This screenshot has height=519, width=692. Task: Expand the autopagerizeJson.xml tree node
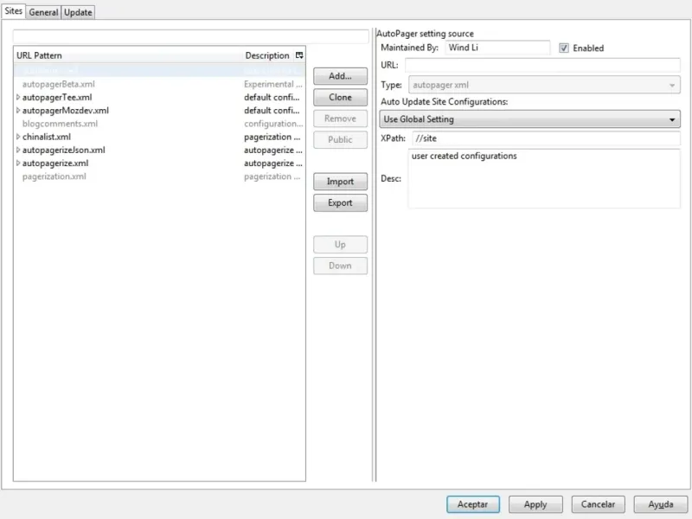[18, 150]
